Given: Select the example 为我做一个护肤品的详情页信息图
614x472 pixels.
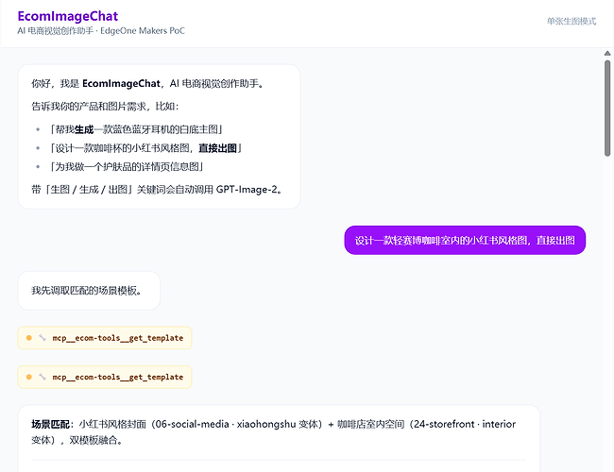Looking at the screenshot, I should [127, 167].
